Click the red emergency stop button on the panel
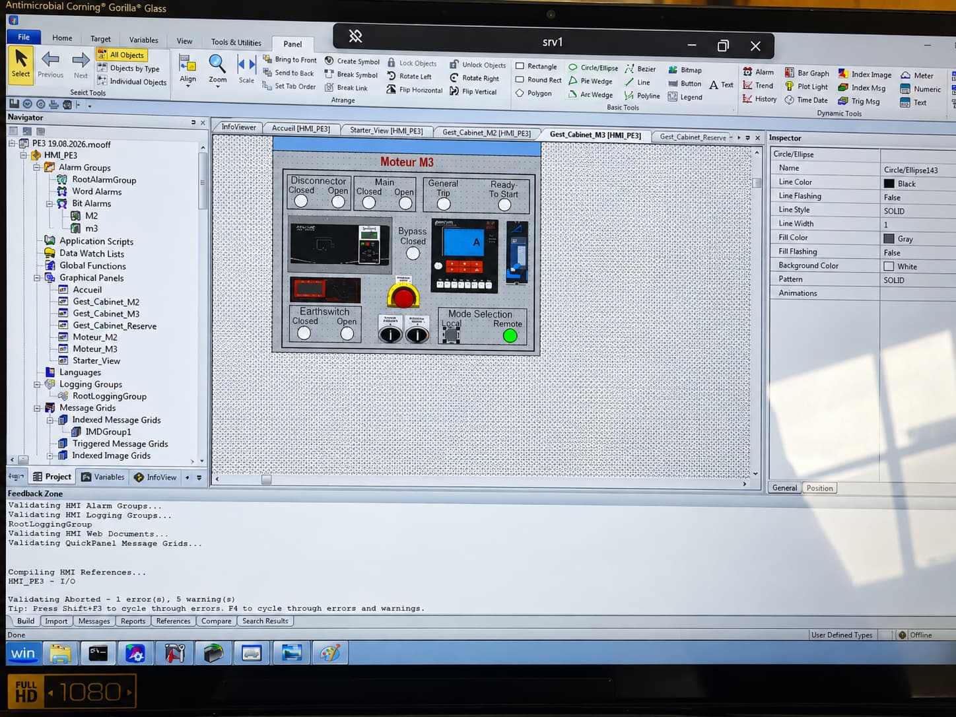Screen dimensions: 956x717 tap(403, 297)
